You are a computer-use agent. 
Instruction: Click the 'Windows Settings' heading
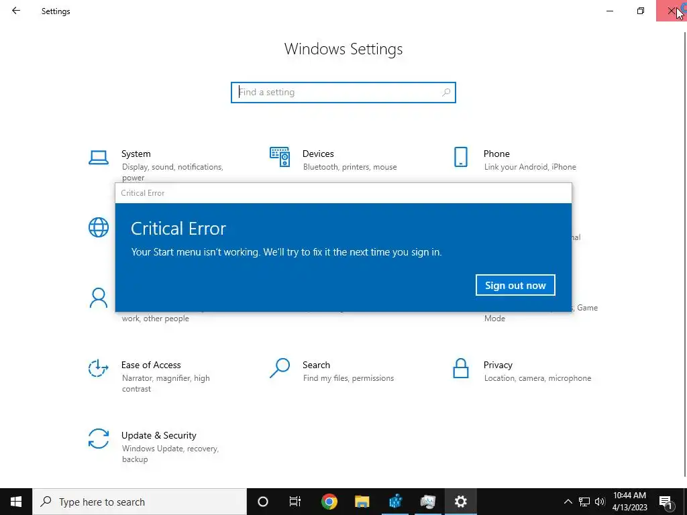(343, 48)
